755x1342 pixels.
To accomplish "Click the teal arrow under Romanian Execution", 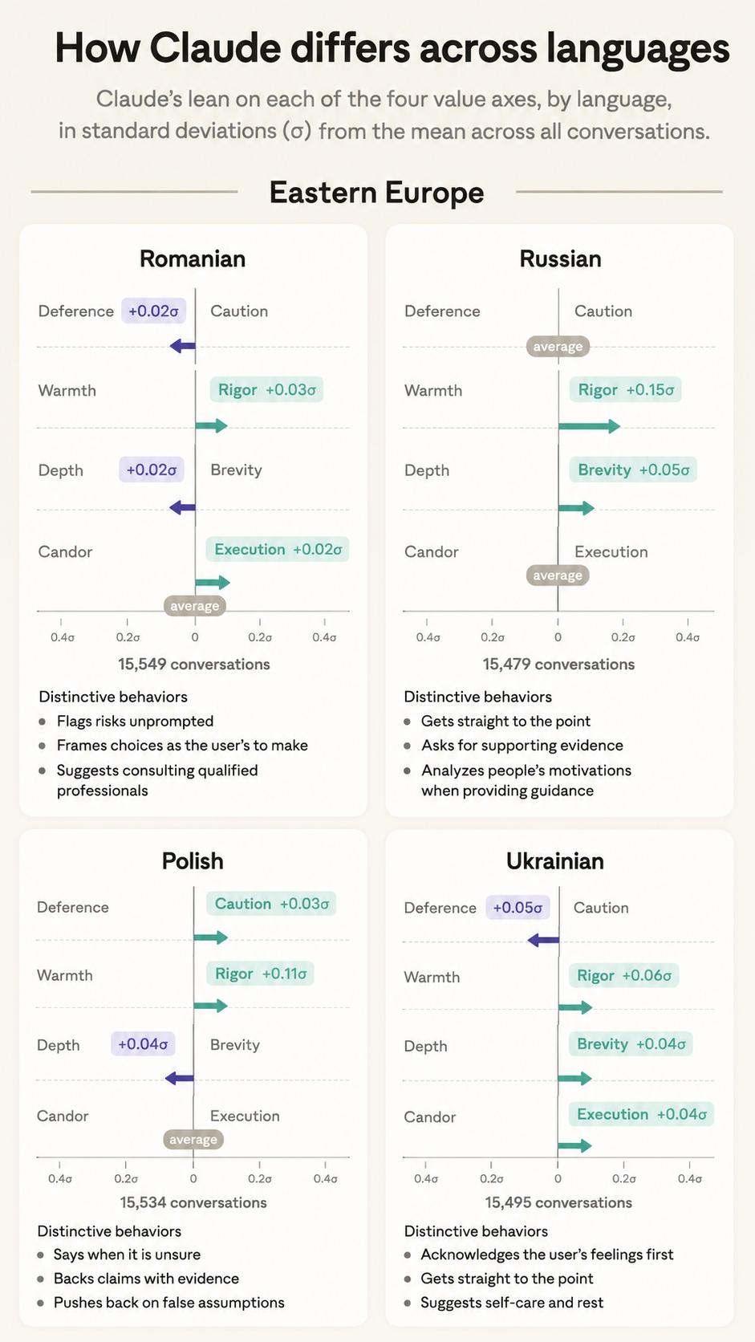I will 213,582.
